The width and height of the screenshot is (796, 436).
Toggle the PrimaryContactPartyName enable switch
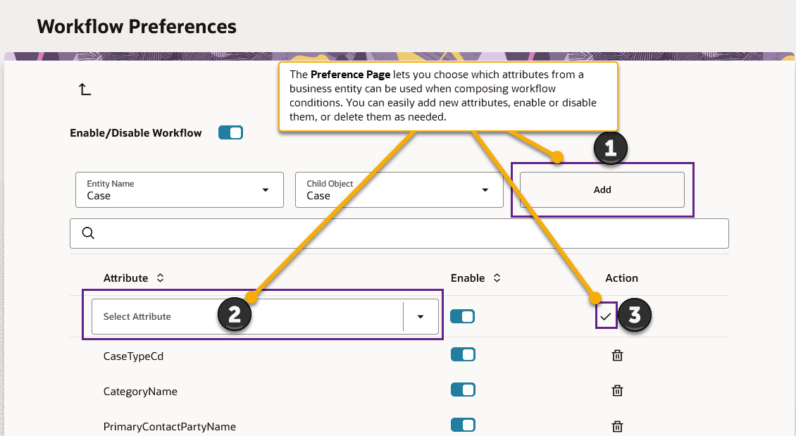(x=463, y=425)
